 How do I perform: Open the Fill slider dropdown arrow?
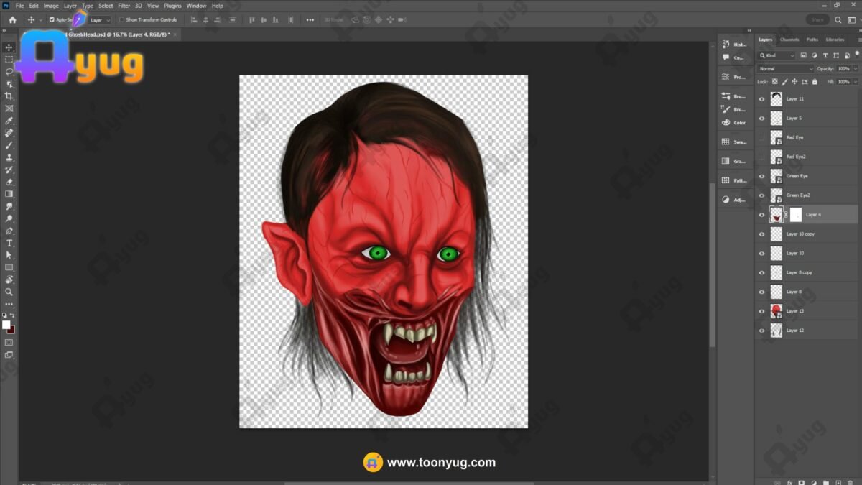pos(855,82)
